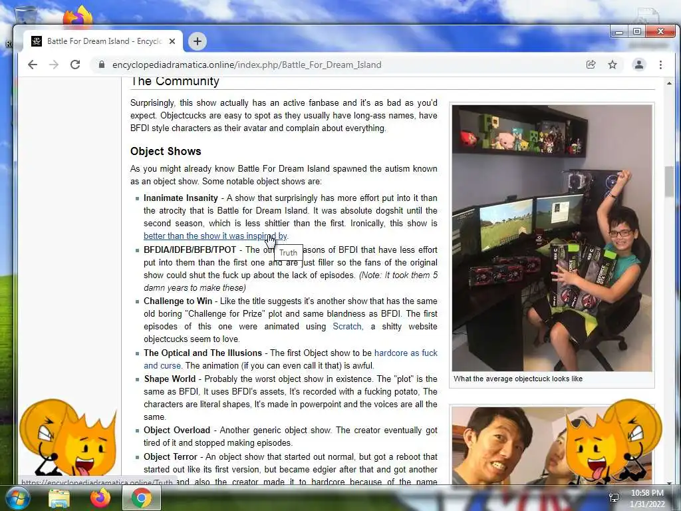The height and width of the screenshot is (511, 681).
Task: Close the Chrome window
Action: [x=660, y=32]
